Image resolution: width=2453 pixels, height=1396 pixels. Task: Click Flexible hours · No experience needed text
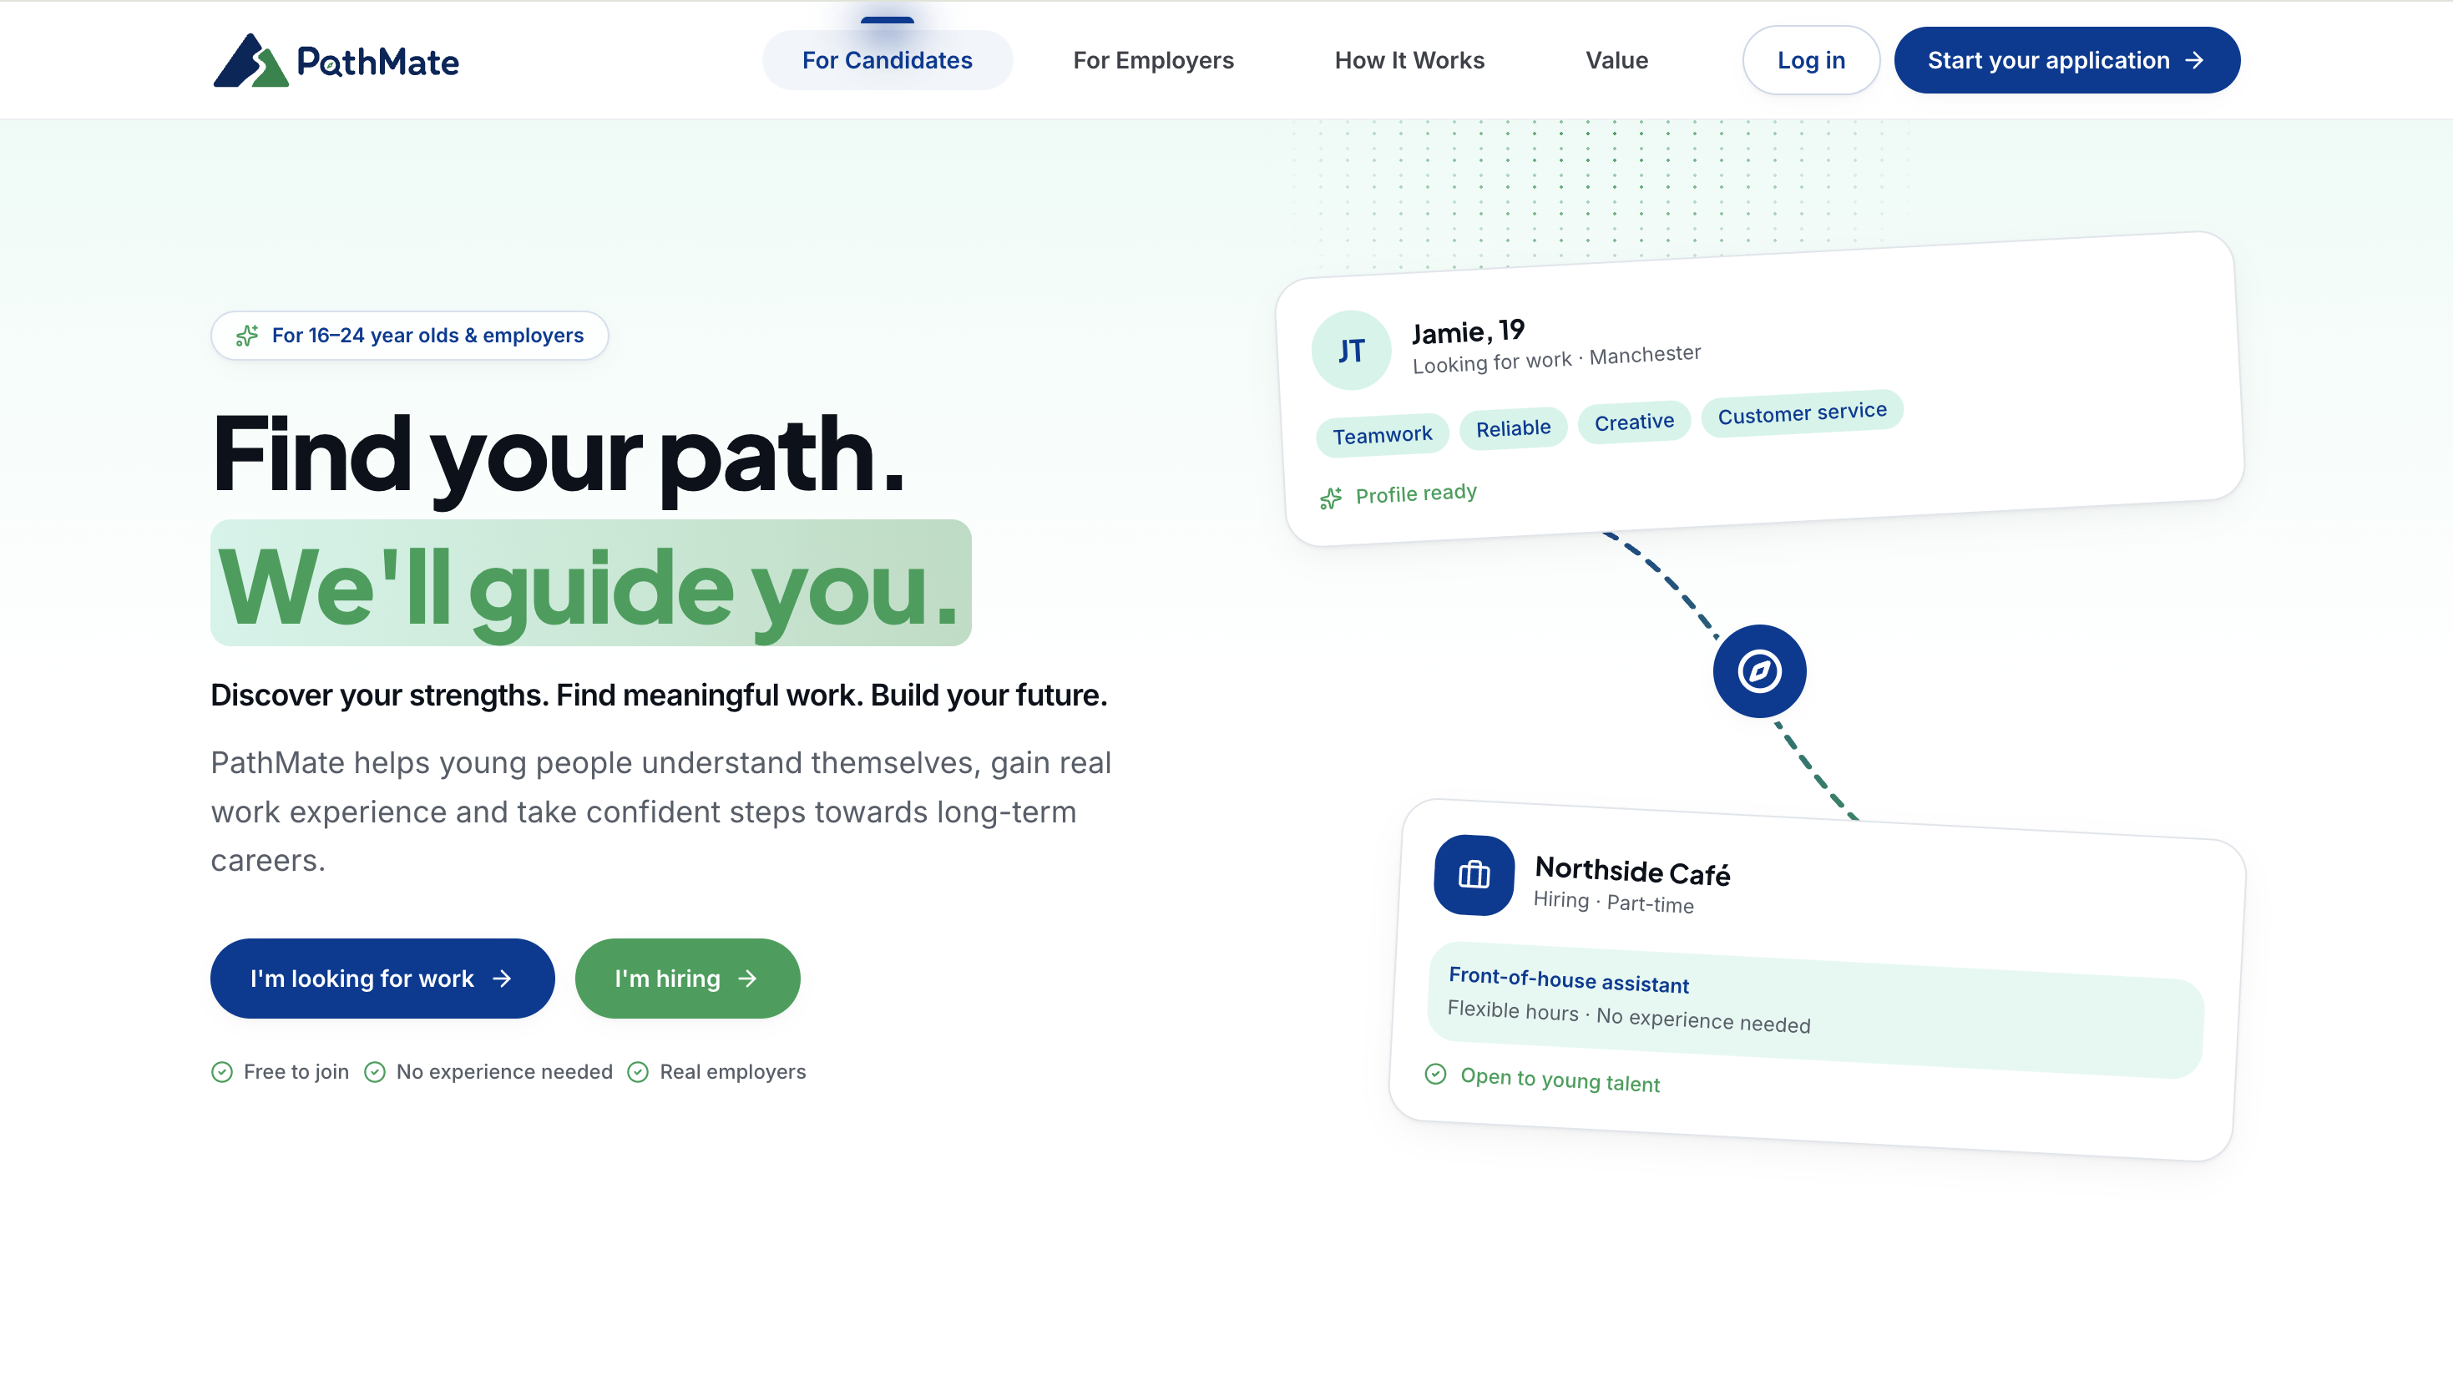coord(1627,1016)
